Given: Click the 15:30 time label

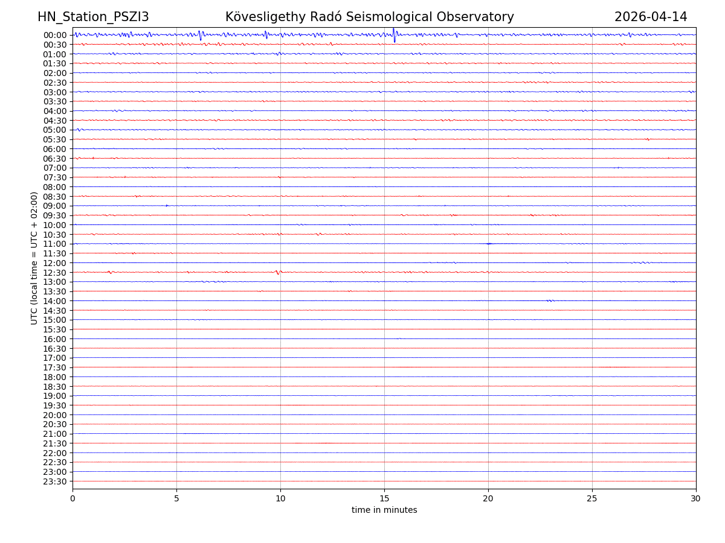Looking at the screenshot, I should coord(55,329).
